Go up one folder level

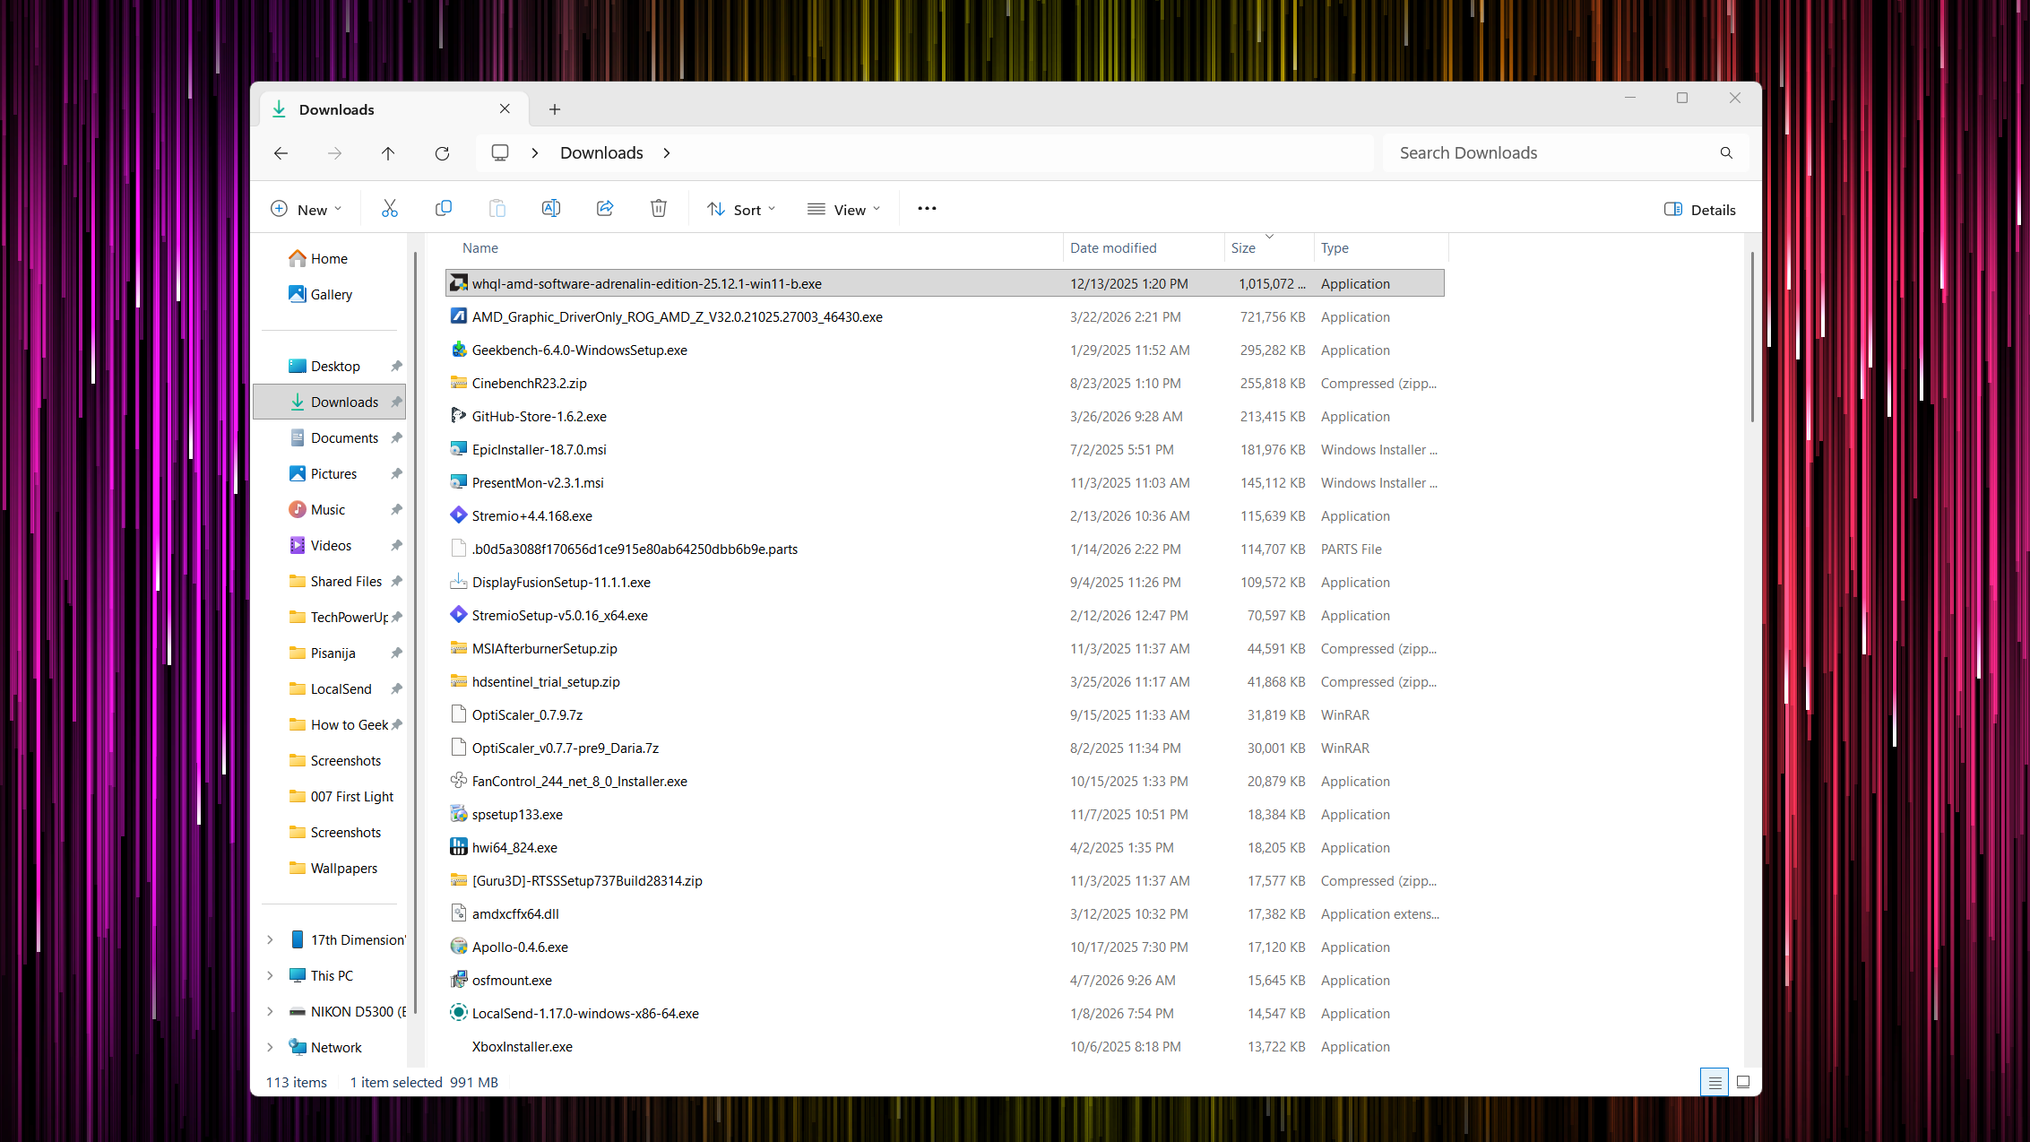[388, 153]
